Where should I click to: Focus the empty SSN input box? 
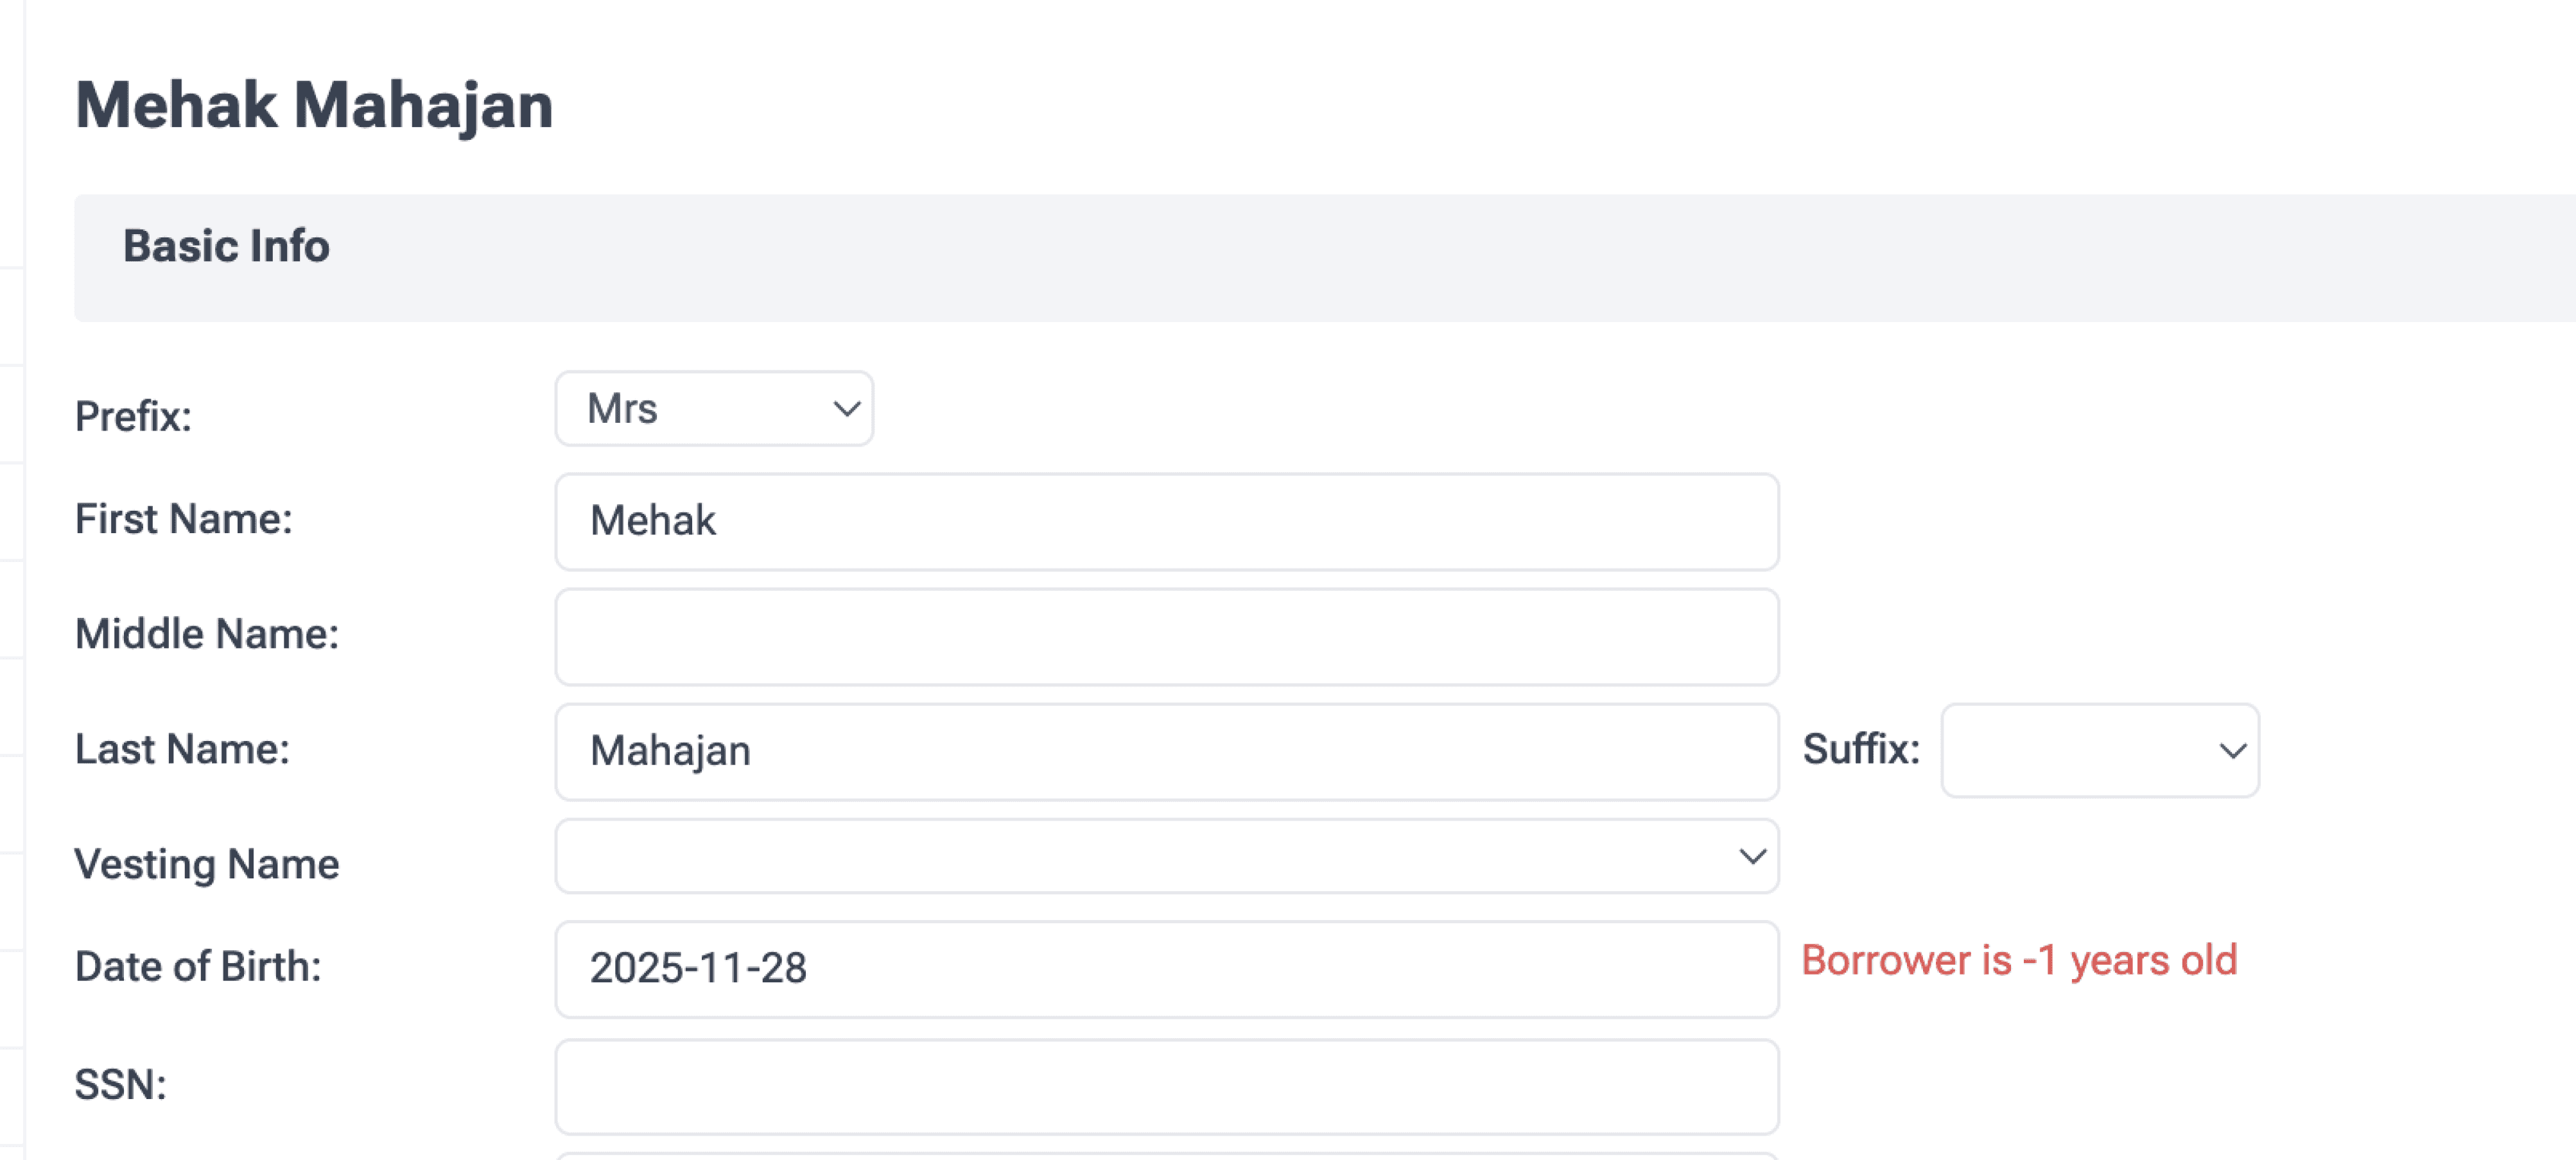(x=1166, y=1086)
